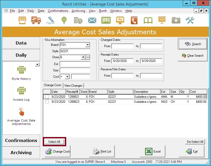The image size is (211, 166).
Task: Tick the checkbox for receipt 1288821
Action: coord(47,97)
